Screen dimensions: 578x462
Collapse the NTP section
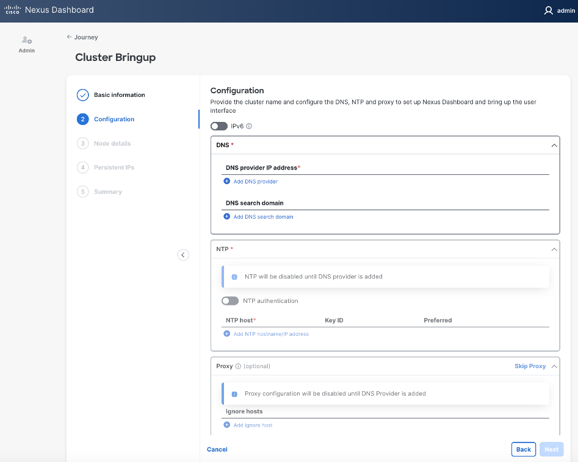(554, 249)
